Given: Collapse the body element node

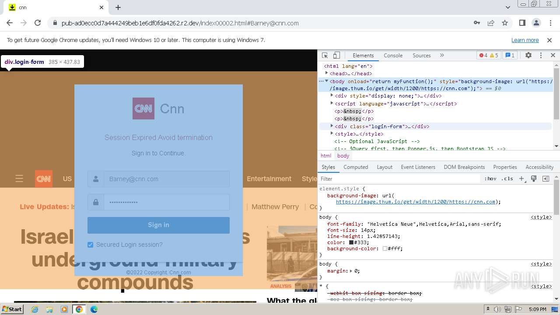Looking at the screenshot, I should (x=326, y=81).
